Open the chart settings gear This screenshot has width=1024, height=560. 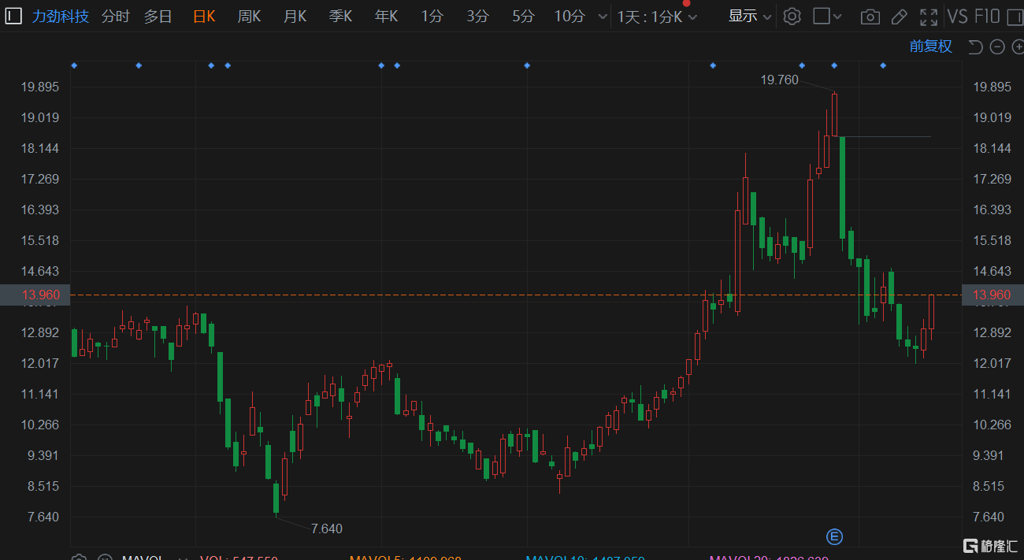(792, 16)
